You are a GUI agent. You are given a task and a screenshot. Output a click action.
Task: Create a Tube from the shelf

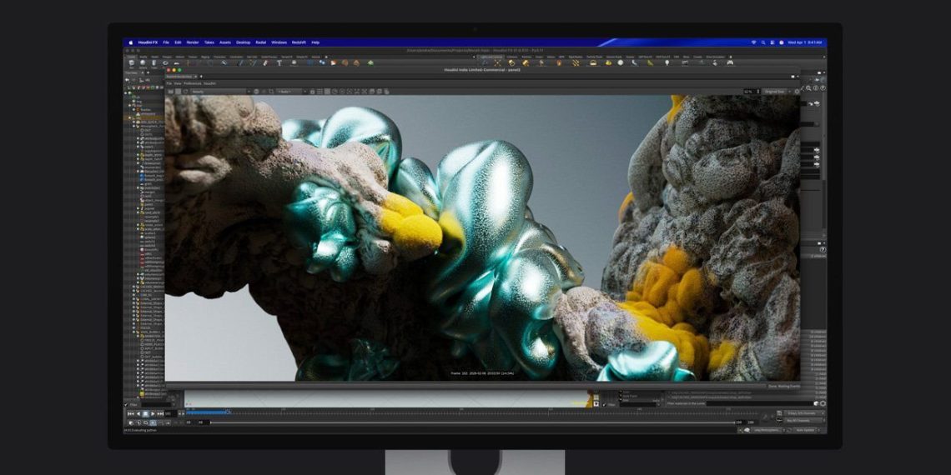pos(154,62)
